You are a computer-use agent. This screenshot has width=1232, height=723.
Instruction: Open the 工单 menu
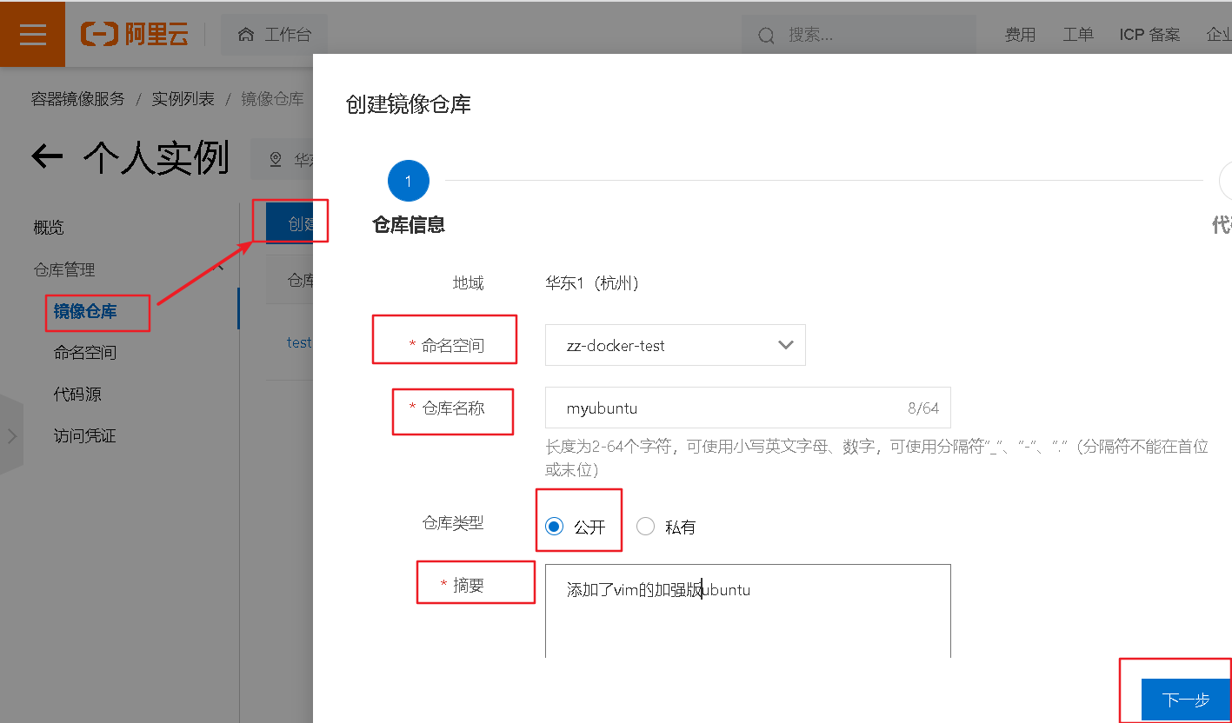[x=1078, y=35]
